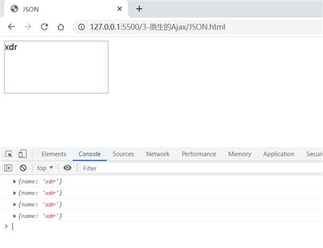
Task: View site information icon in address bar
Action: pos(81,27)
